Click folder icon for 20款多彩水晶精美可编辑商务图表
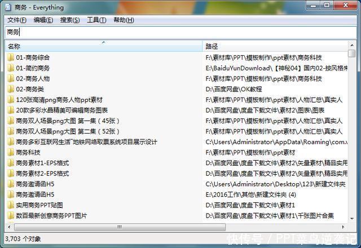The image size is (361, 248). click(x=11, y=110)
